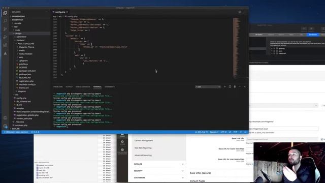Kill the terminal with trash icon

point(235,87)
